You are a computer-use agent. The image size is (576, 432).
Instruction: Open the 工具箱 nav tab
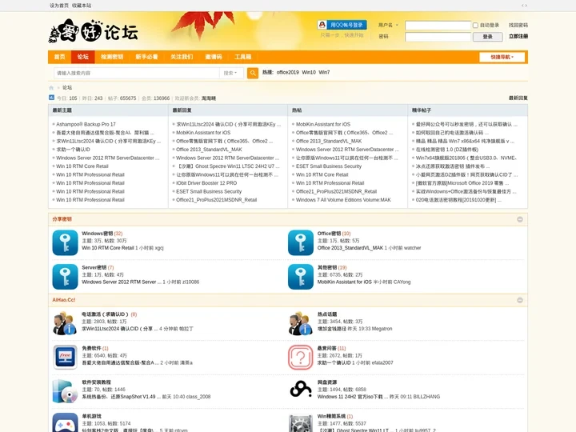[x=243, y=57]
